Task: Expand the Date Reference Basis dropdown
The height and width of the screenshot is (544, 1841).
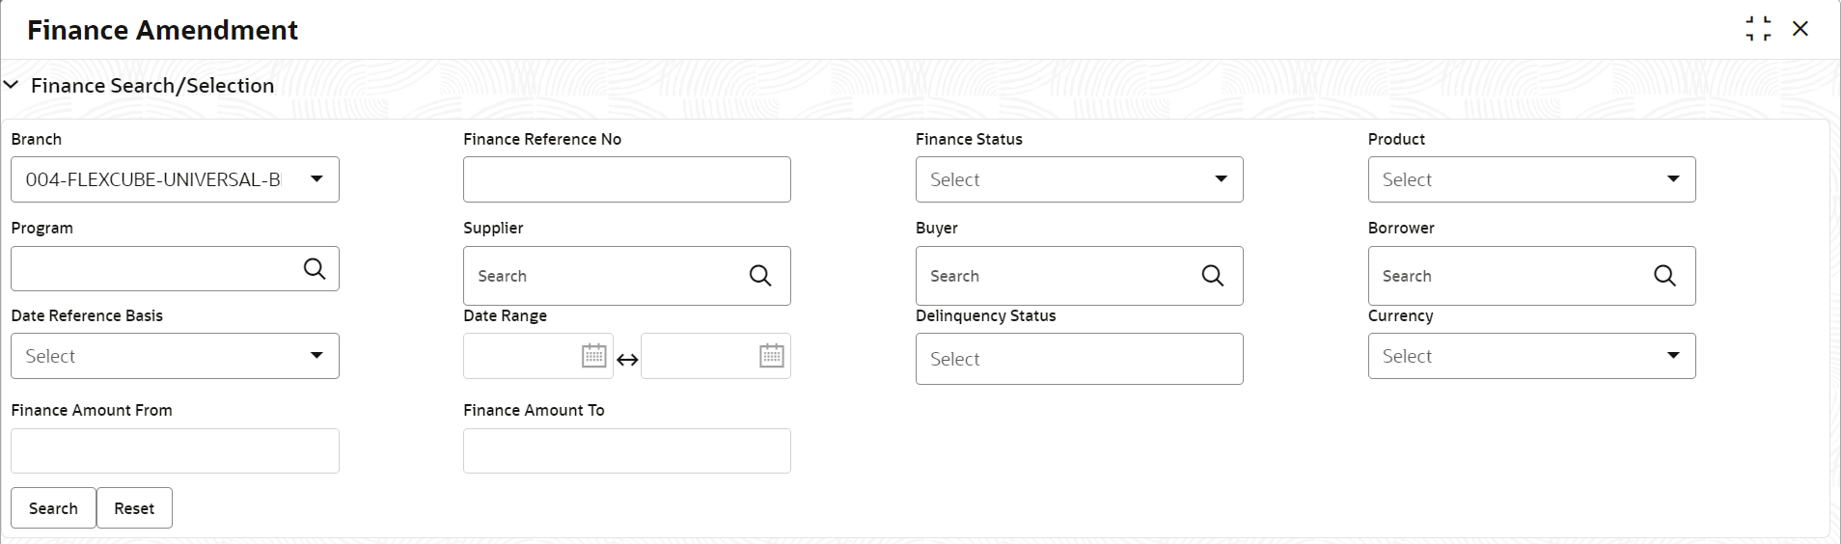Action: (x=316, y=356)
